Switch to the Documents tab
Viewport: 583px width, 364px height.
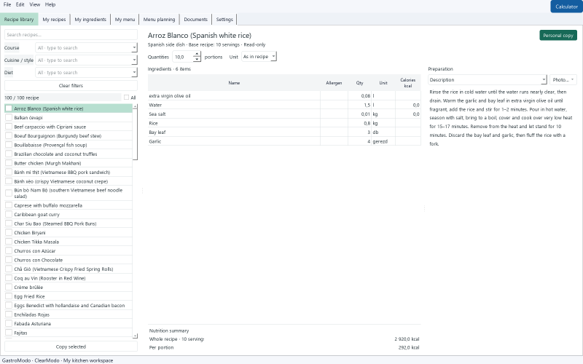point(195,20)
